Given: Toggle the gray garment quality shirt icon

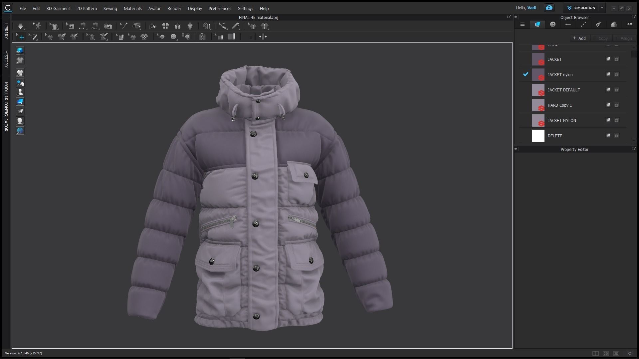Looking at the screenshot, I should pos(20,60).
